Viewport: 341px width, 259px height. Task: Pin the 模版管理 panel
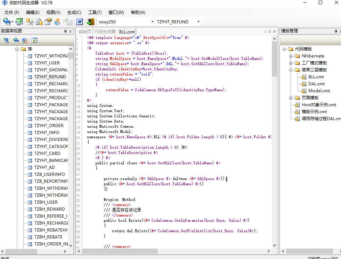pos(336,31)
